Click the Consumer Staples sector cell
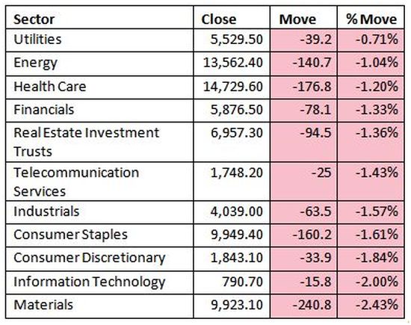 99,235
